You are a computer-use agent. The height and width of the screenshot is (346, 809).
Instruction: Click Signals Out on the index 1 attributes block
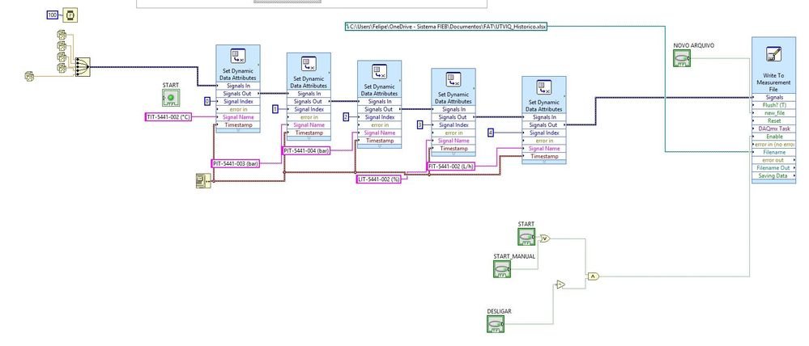pyautogui.click(x=309, y=101)
